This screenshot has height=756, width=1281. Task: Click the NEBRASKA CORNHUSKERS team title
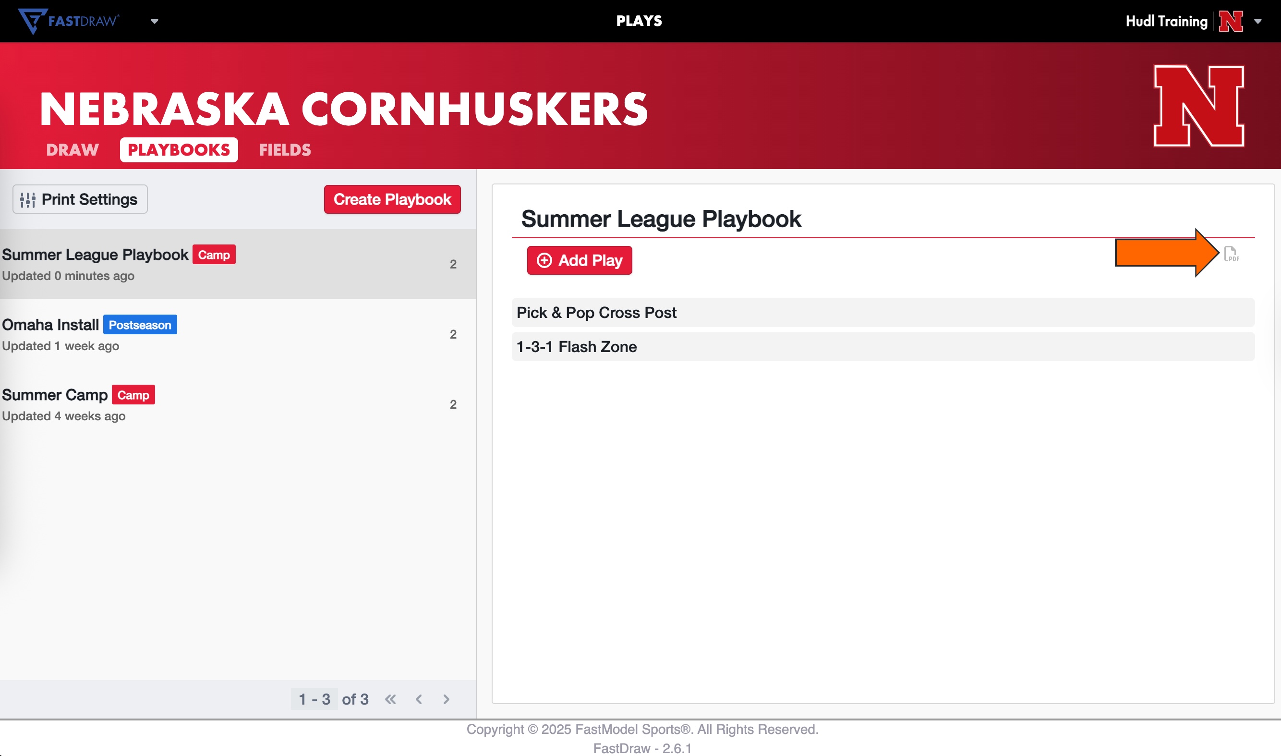point(343,109)
